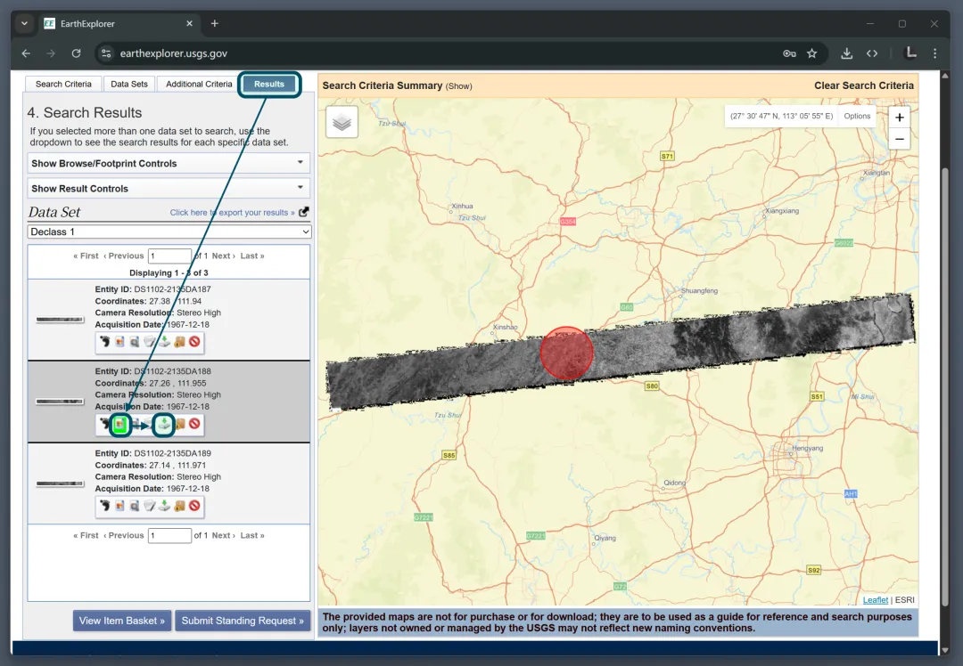963x666 pixels.
Task: Open thumbnail of DS1102-2135DA187
Action: 60,320
